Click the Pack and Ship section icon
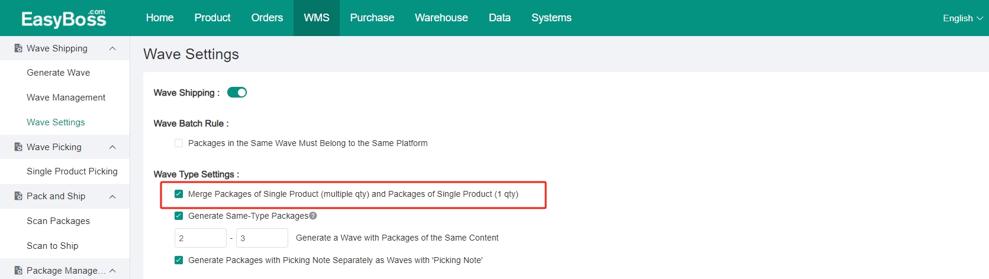The width and height of the screenshot is (989, 279). click(18, 196)
